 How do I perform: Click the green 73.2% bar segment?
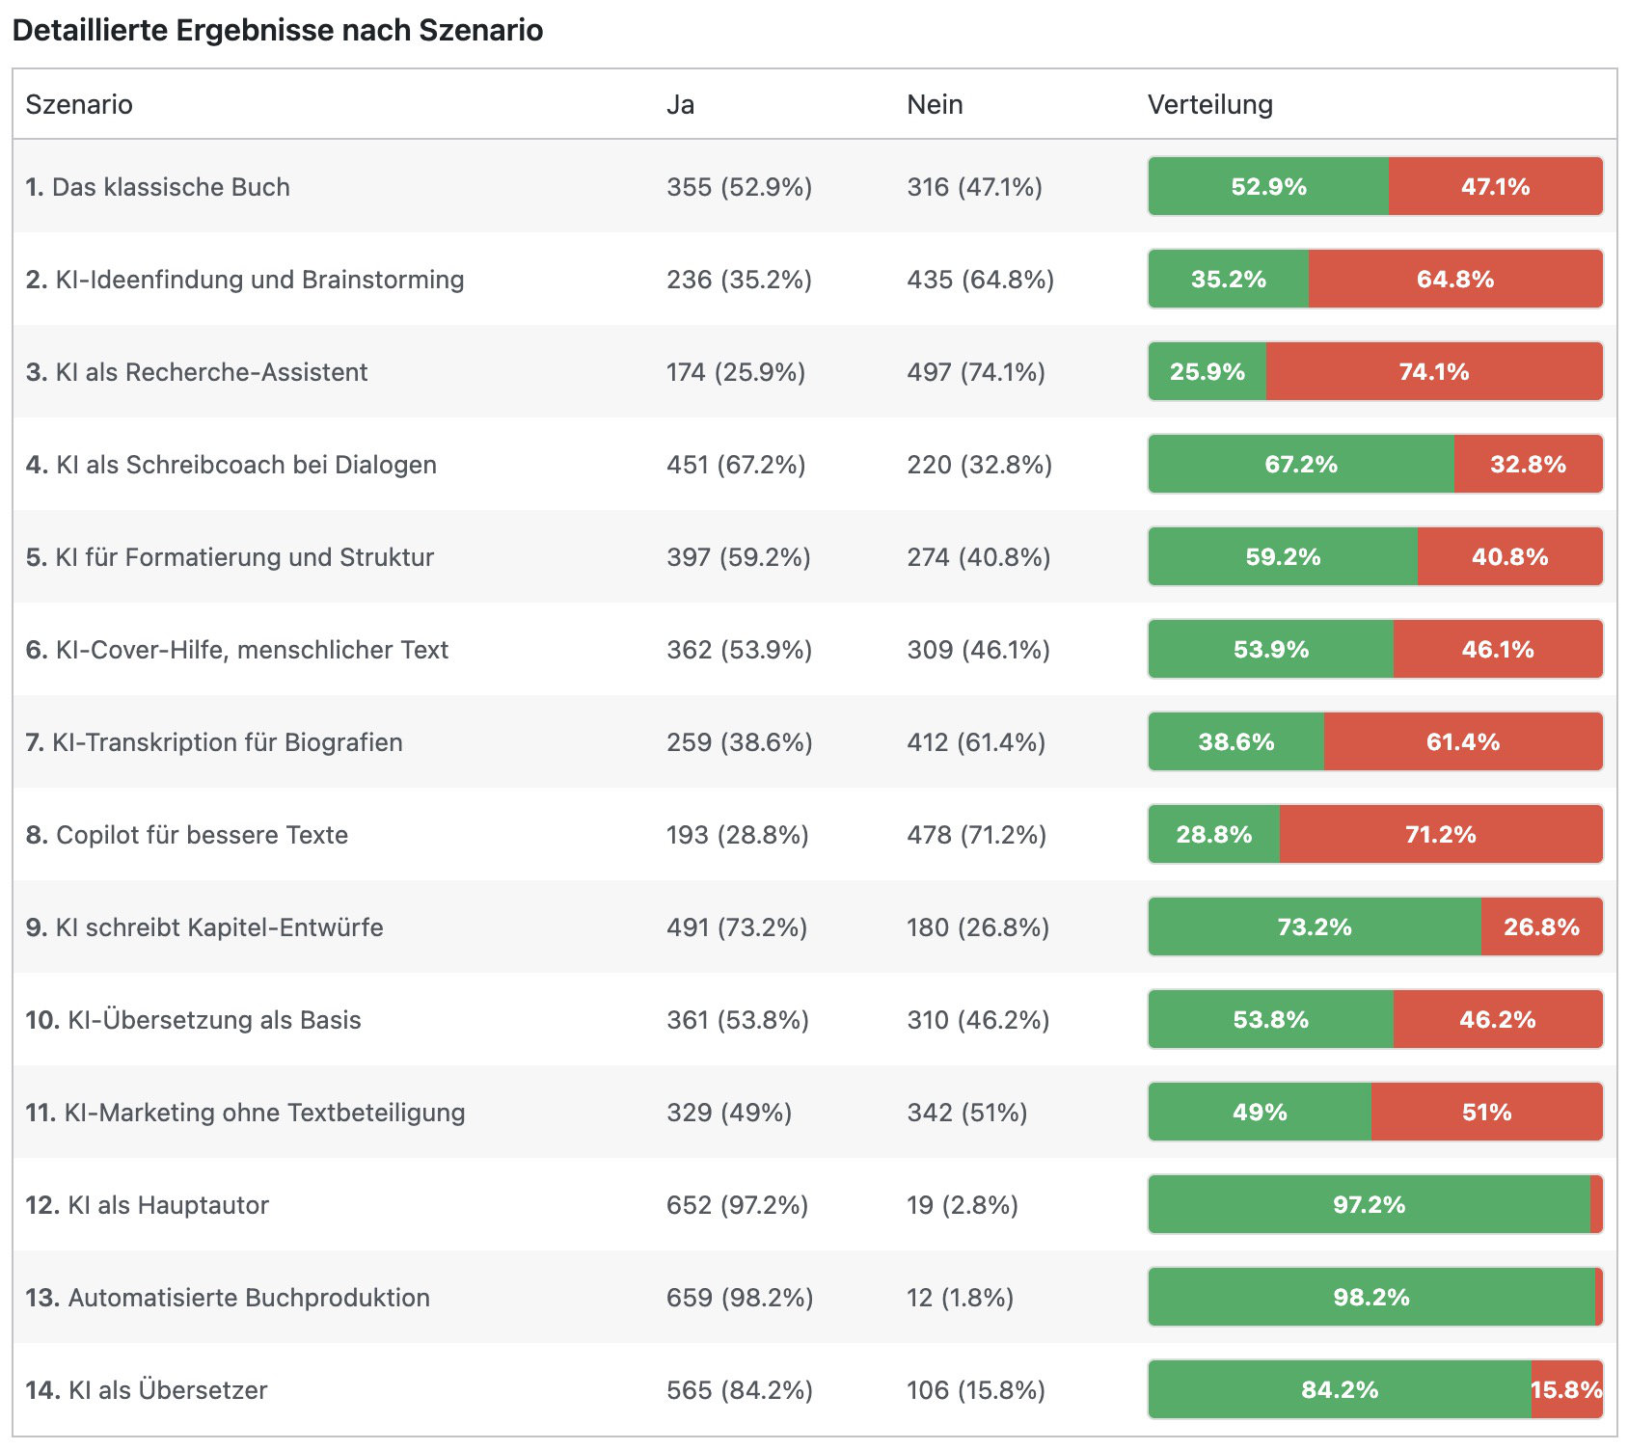(1315, 927)
